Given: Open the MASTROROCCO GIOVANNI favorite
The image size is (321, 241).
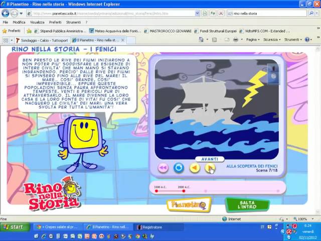Looking at the screenshot, I should (x=168, y=31).
